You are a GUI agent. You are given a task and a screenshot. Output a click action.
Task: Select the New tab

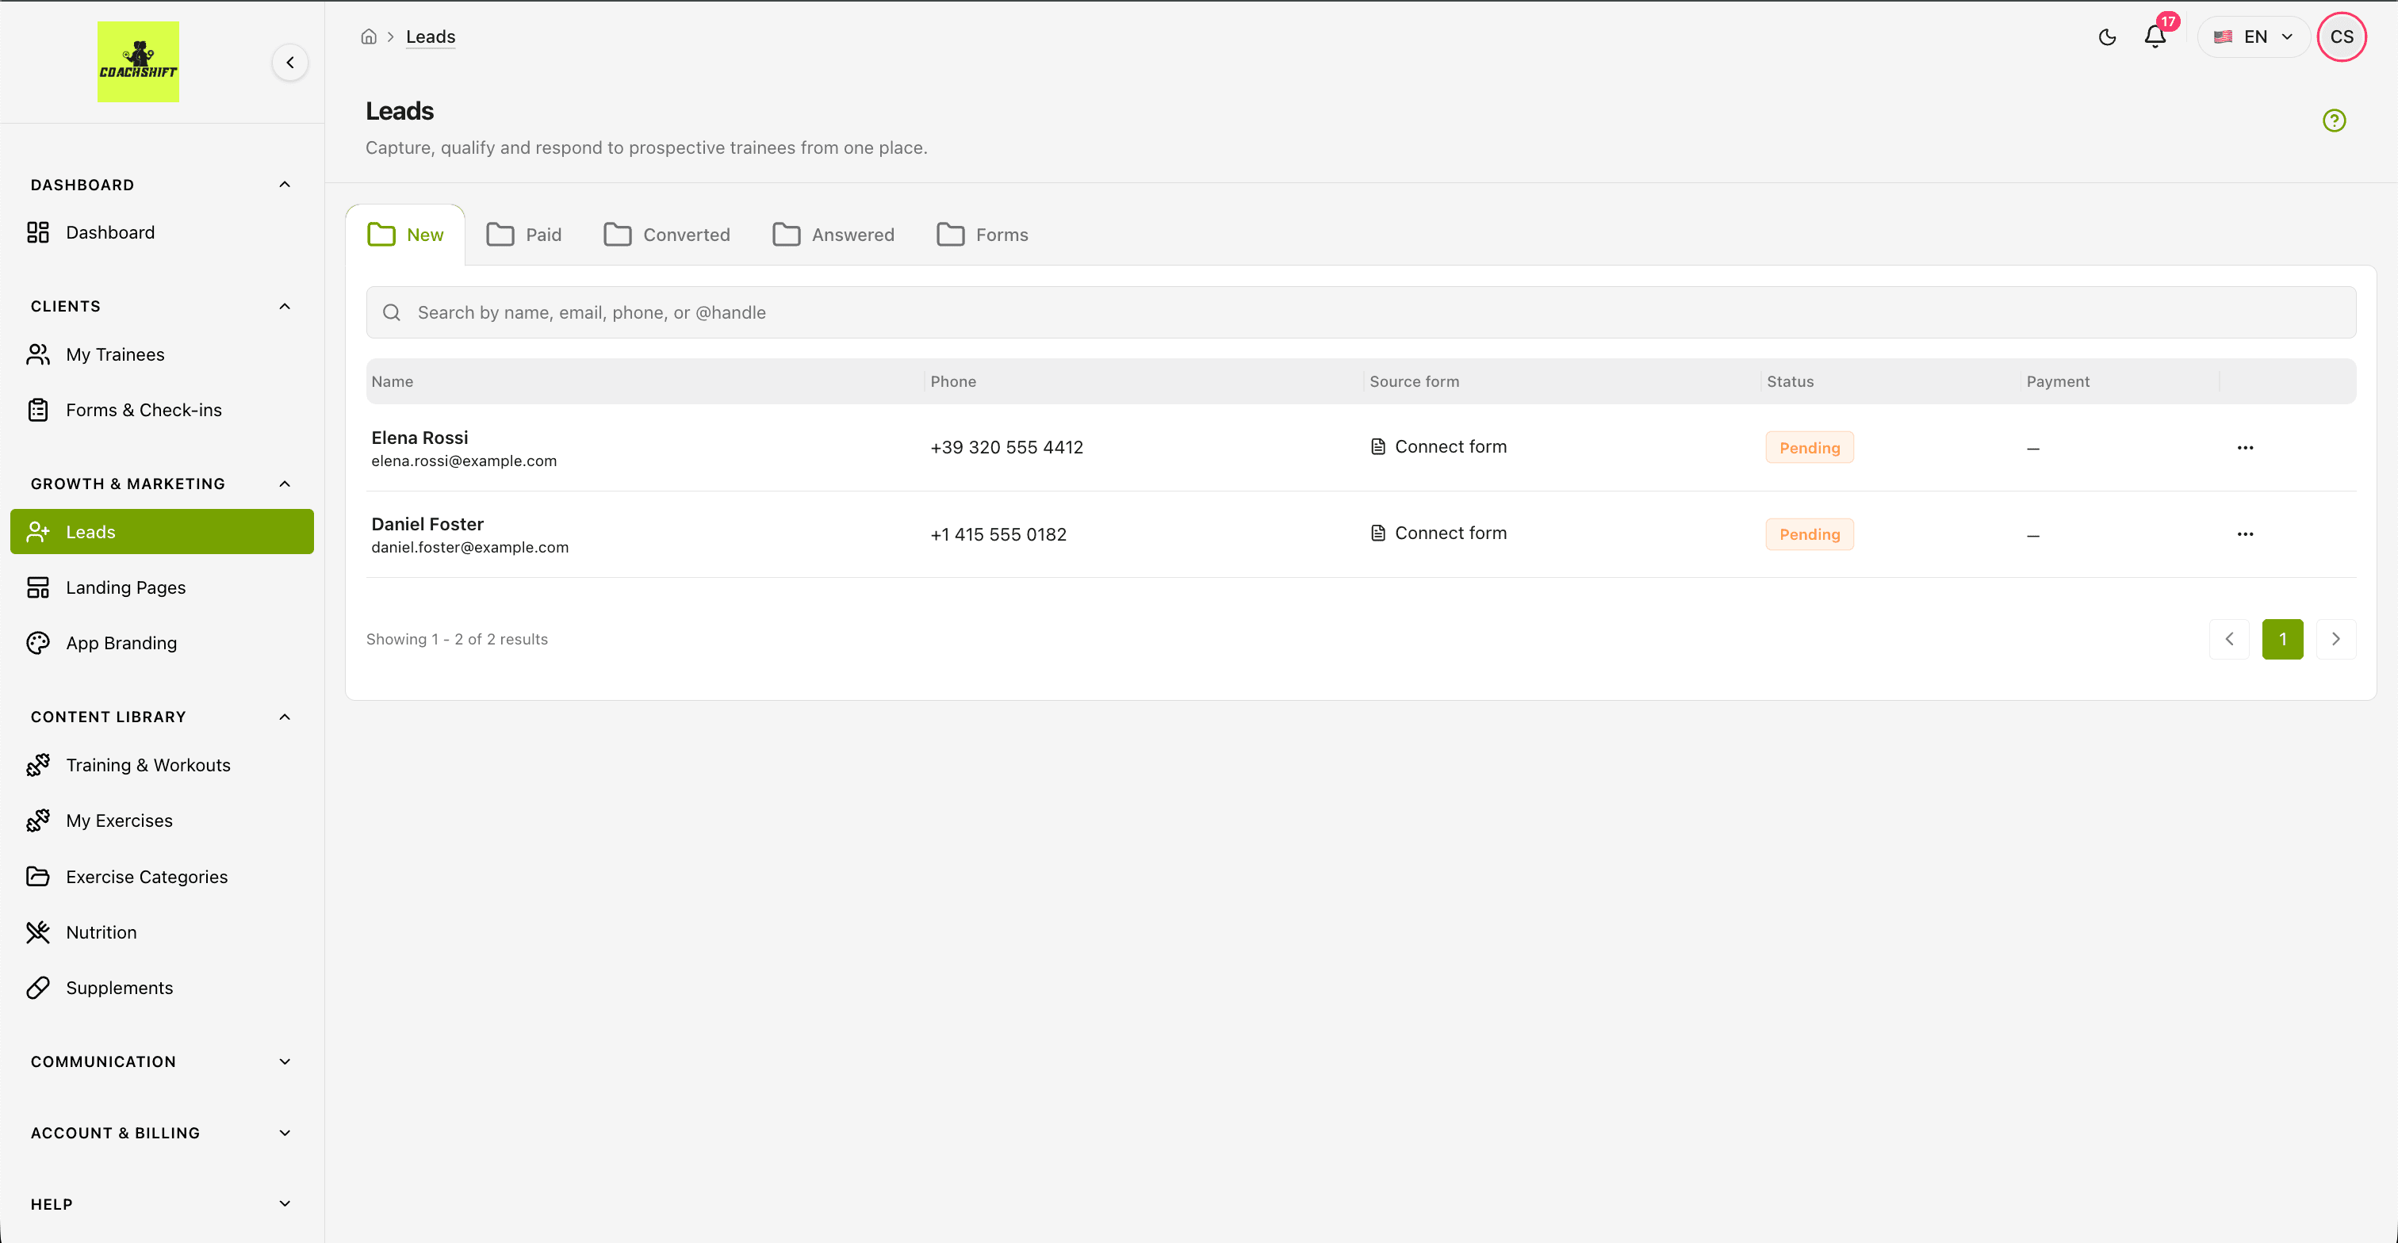coord(405,235)
